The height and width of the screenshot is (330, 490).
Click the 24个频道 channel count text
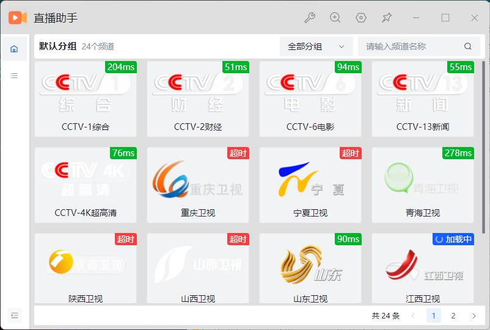click(x=98, y=46)
